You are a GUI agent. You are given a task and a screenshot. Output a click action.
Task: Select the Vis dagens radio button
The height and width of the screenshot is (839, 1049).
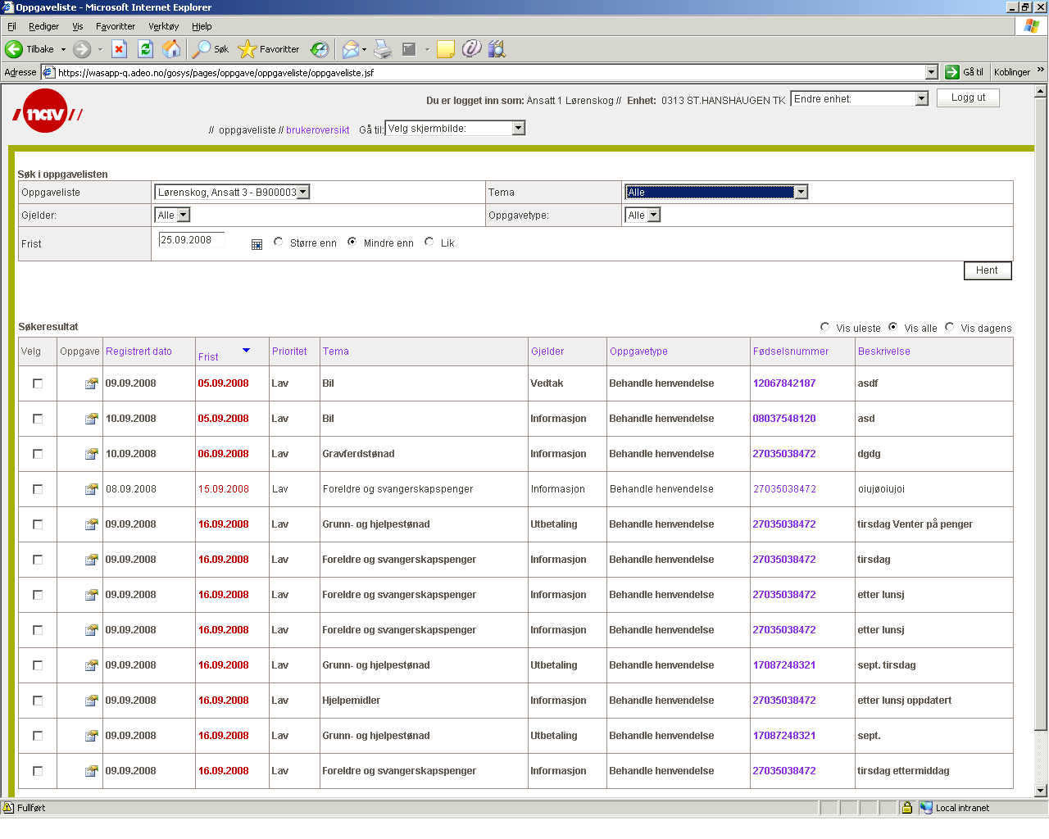[x=950, y=327]
